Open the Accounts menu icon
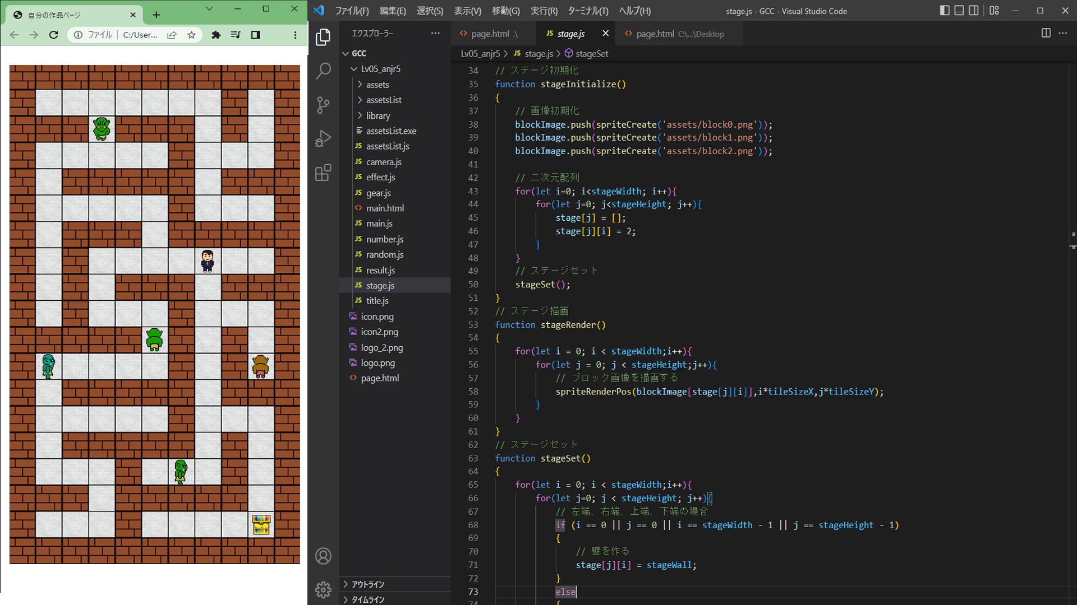Image resolution: width=1077 pixels, height=605 pixels. [x=323, y=556]
